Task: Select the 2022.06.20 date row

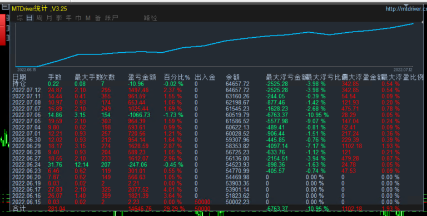Action: (27, 177)
